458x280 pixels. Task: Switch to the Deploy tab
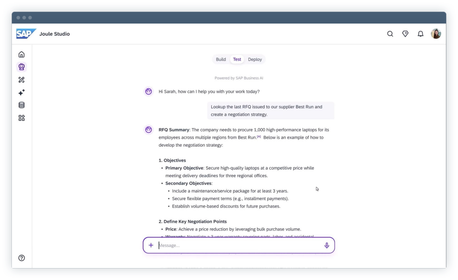(x=255, y=59)
